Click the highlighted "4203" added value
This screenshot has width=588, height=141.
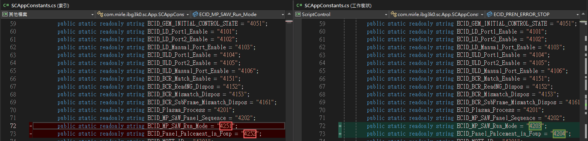coord(534,126)
